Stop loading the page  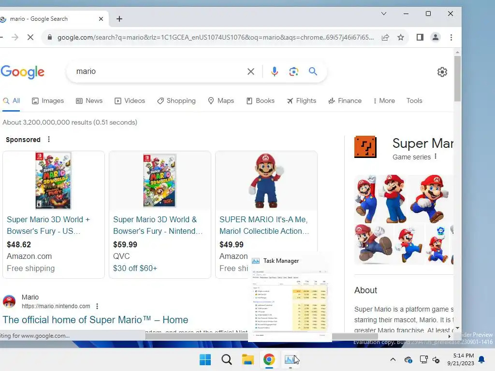30,37
